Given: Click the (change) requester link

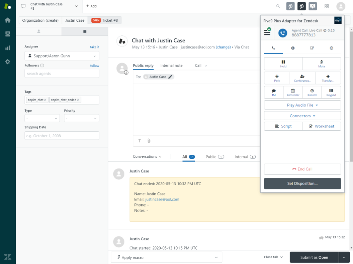Looking at the screenshot, I should point(223,47).
